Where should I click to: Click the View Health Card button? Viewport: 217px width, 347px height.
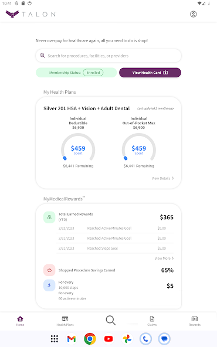(150, 73)
